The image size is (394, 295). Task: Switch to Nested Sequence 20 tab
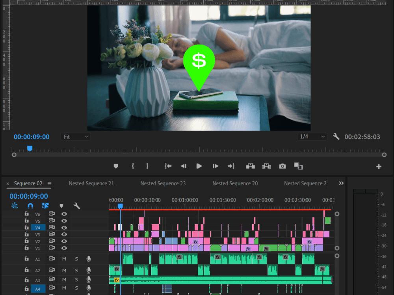(235, 183)
